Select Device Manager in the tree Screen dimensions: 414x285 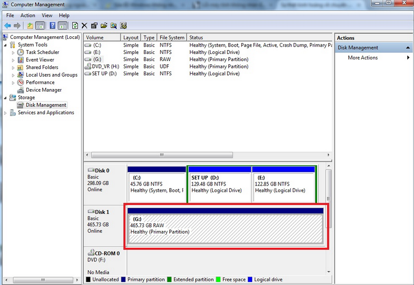click(43, 90)
